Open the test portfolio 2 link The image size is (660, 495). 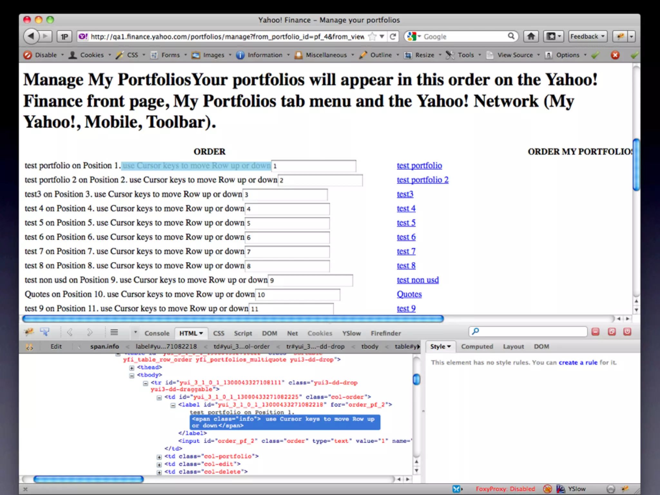pyautogui.click(x=422, y=180)
